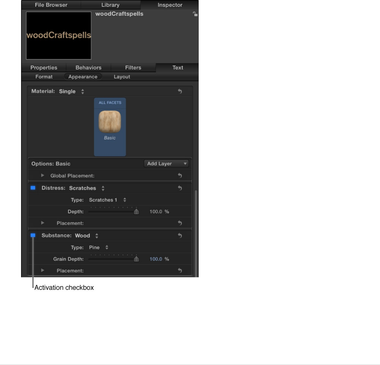Expand the Distress Placement disclosure triangle
Image resolution: width=380 pixels, height=365 pixels.
tap(43, 223)
